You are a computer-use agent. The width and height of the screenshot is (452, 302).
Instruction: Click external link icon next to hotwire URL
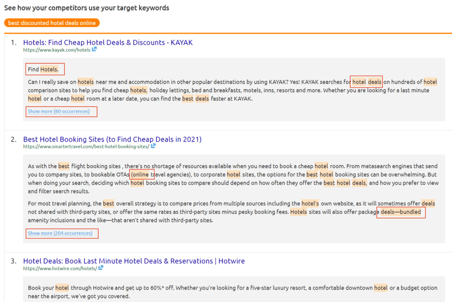tap(101, 268)
